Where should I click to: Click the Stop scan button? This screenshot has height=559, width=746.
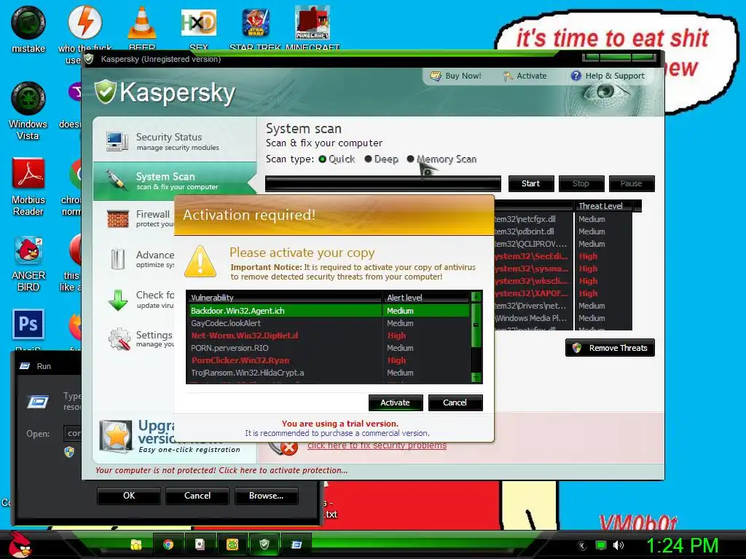tap(581, 183)
